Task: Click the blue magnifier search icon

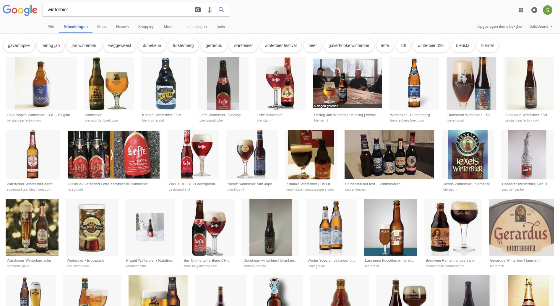Action: click(x=221, y=10)
